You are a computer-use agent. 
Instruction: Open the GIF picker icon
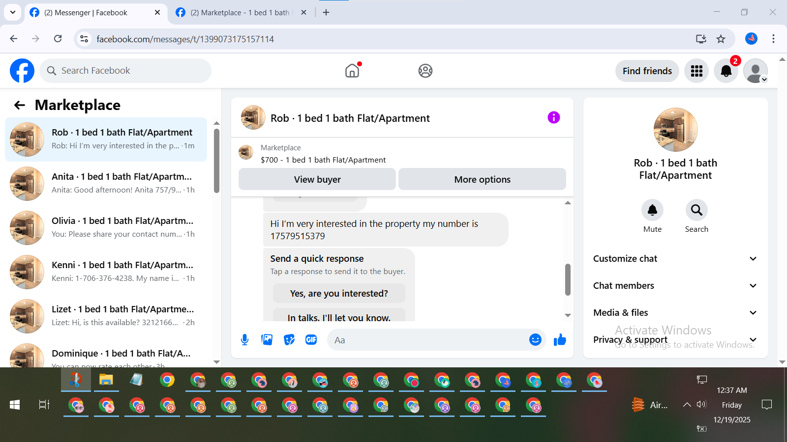pyautogui.click(x=311, y=340)
